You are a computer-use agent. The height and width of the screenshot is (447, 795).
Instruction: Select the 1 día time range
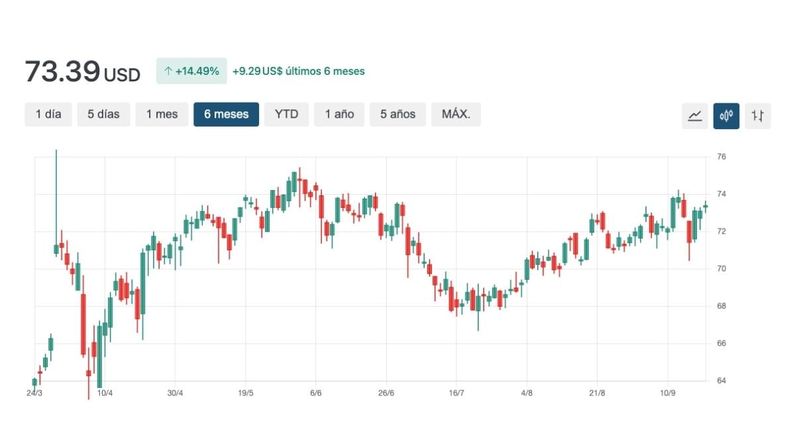click(48, 114)
